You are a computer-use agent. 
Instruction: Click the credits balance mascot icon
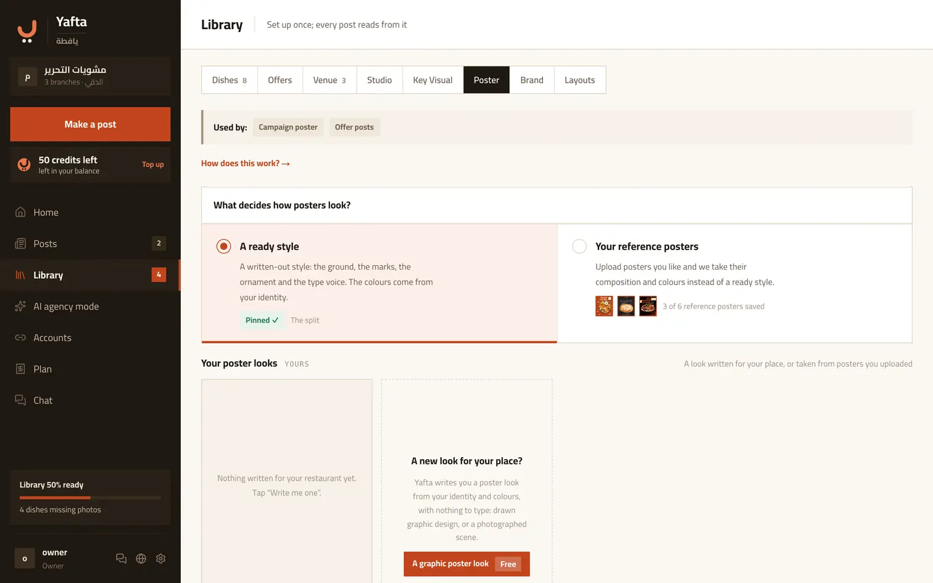(x=24, y=164)
